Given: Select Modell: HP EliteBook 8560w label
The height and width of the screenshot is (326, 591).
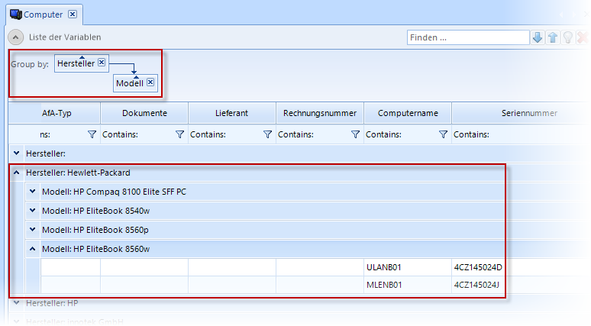Looking at the screenshot, I should (x=95, y=249).
